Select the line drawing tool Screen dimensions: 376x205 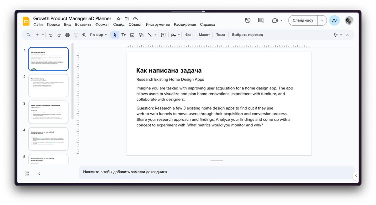[x=149, y=35]
